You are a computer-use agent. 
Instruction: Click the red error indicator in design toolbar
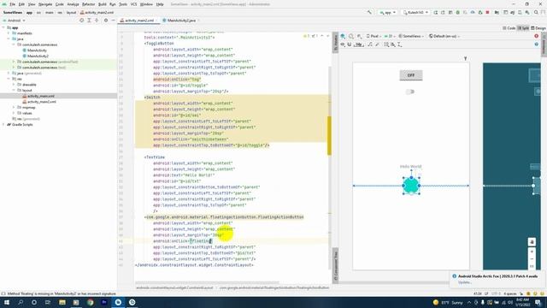click(x=536, y=36)
